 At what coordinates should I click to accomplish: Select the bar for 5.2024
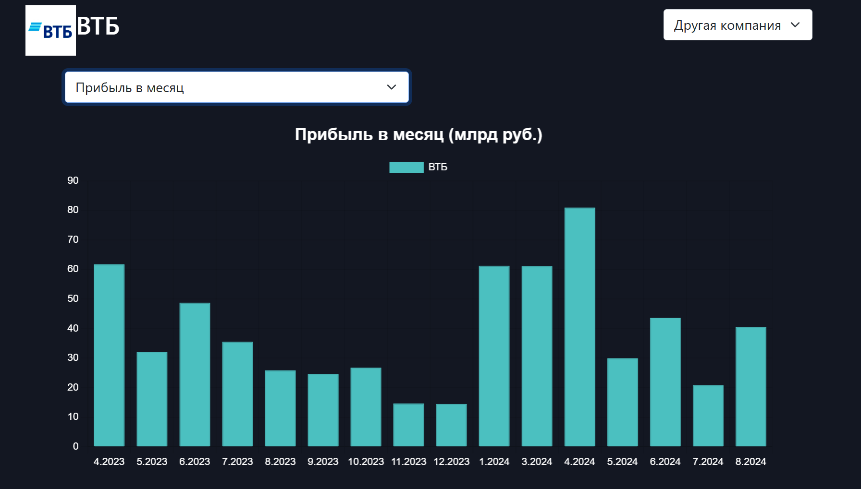tap(622, 402)
